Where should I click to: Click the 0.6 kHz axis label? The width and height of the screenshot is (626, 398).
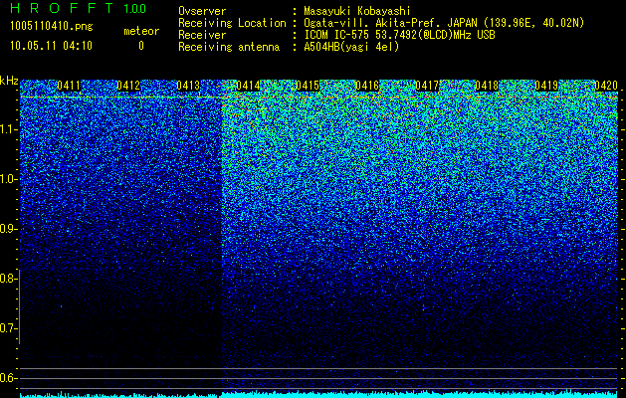coord(8,378)
